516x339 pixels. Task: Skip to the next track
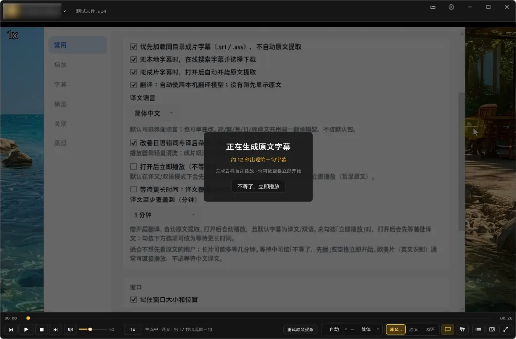pos(55,329)
